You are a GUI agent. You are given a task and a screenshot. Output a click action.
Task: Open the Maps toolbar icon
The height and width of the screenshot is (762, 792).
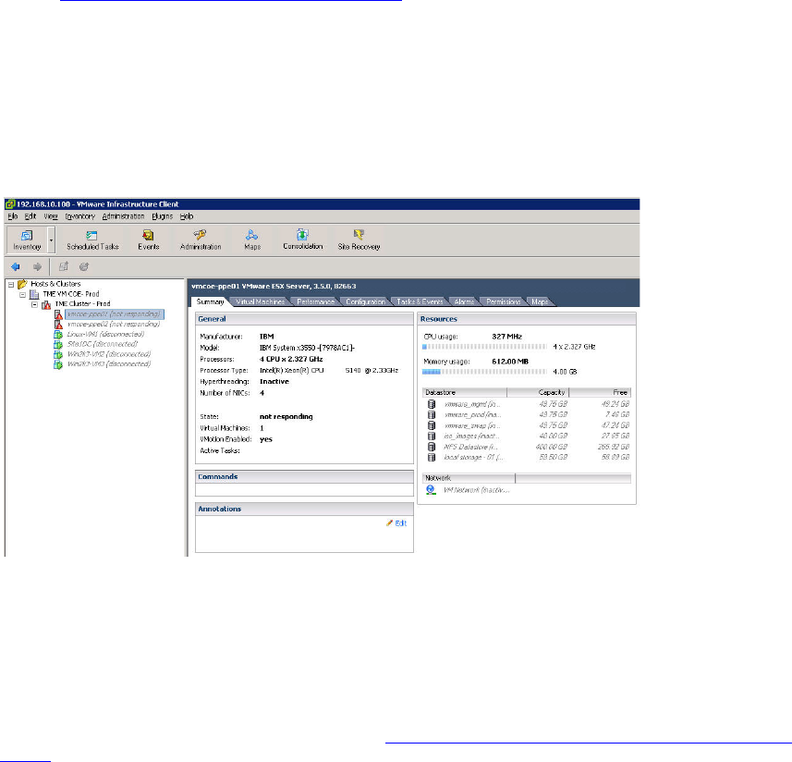click(x=252, y=240)
